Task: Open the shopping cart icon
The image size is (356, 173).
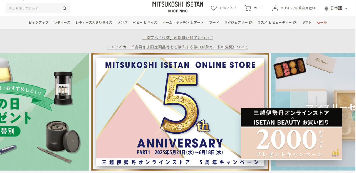Action: (248, 8)
